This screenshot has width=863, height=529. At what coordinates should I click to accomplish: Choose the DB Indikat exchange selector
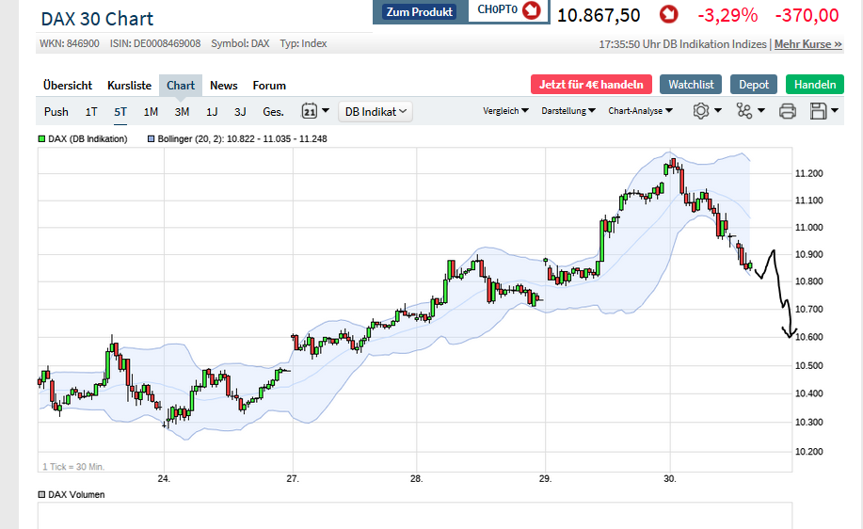376,111
